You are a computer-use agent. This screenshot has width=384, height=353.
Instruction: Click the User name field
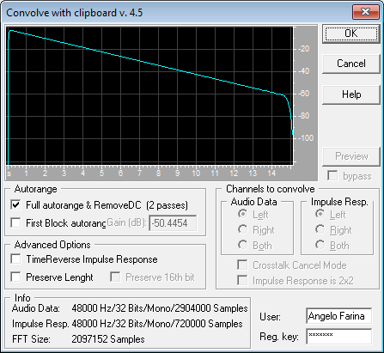tap(338, 316)
